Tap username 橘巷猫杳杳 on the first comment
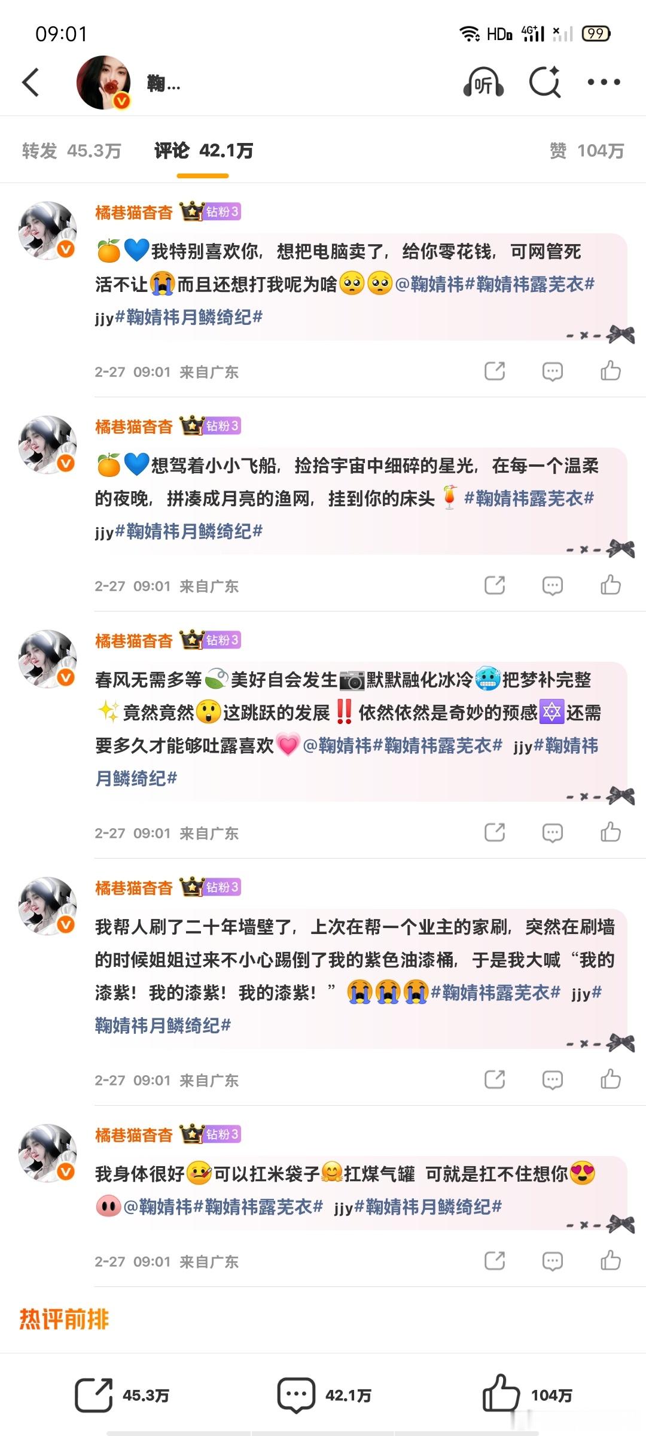 [134, 212]
